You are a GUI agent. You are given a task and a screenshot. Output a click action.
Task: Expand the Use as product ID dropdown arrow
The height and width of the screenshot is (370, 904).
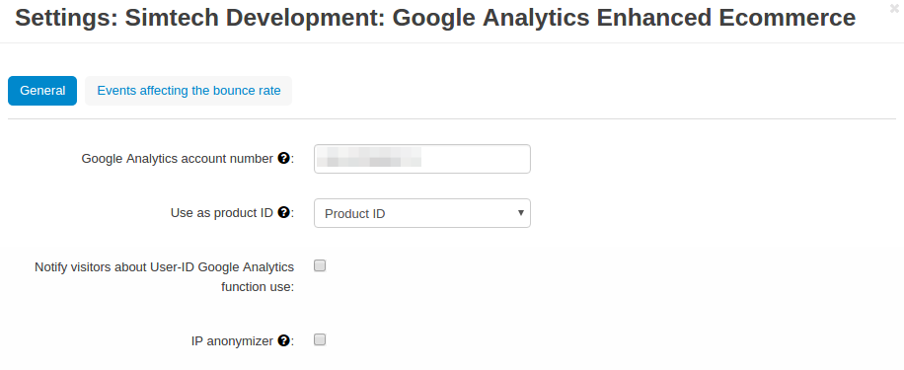pos(521,213)
